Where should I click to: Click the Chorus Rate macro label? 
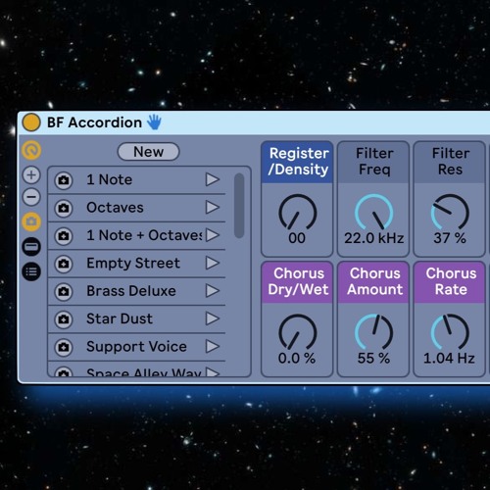point(451,281)
